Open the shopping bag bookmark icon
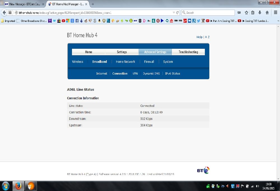 [59, 21]
